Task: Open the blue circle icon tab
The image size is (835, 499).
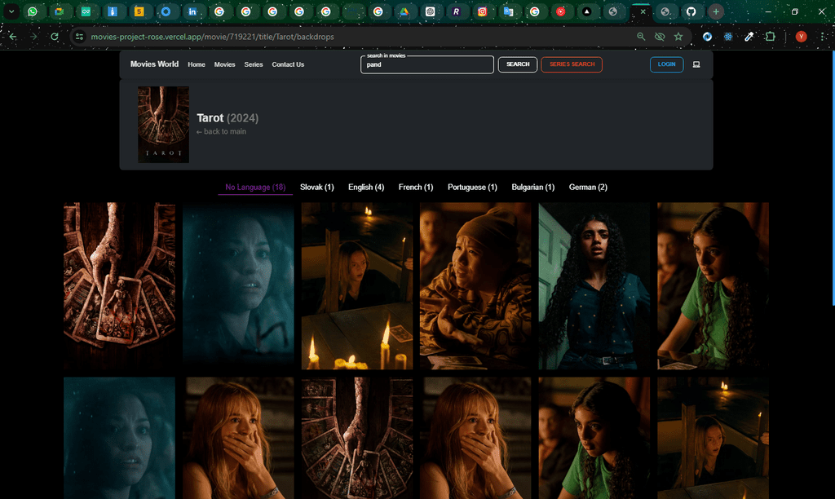Action: click(x=166, y=11)
